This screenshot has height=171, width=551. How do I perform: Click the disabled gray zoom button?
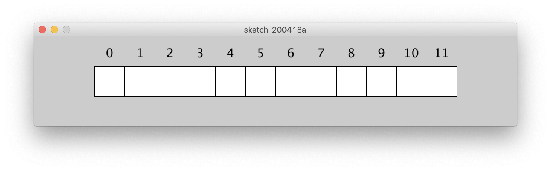[66, 30]
